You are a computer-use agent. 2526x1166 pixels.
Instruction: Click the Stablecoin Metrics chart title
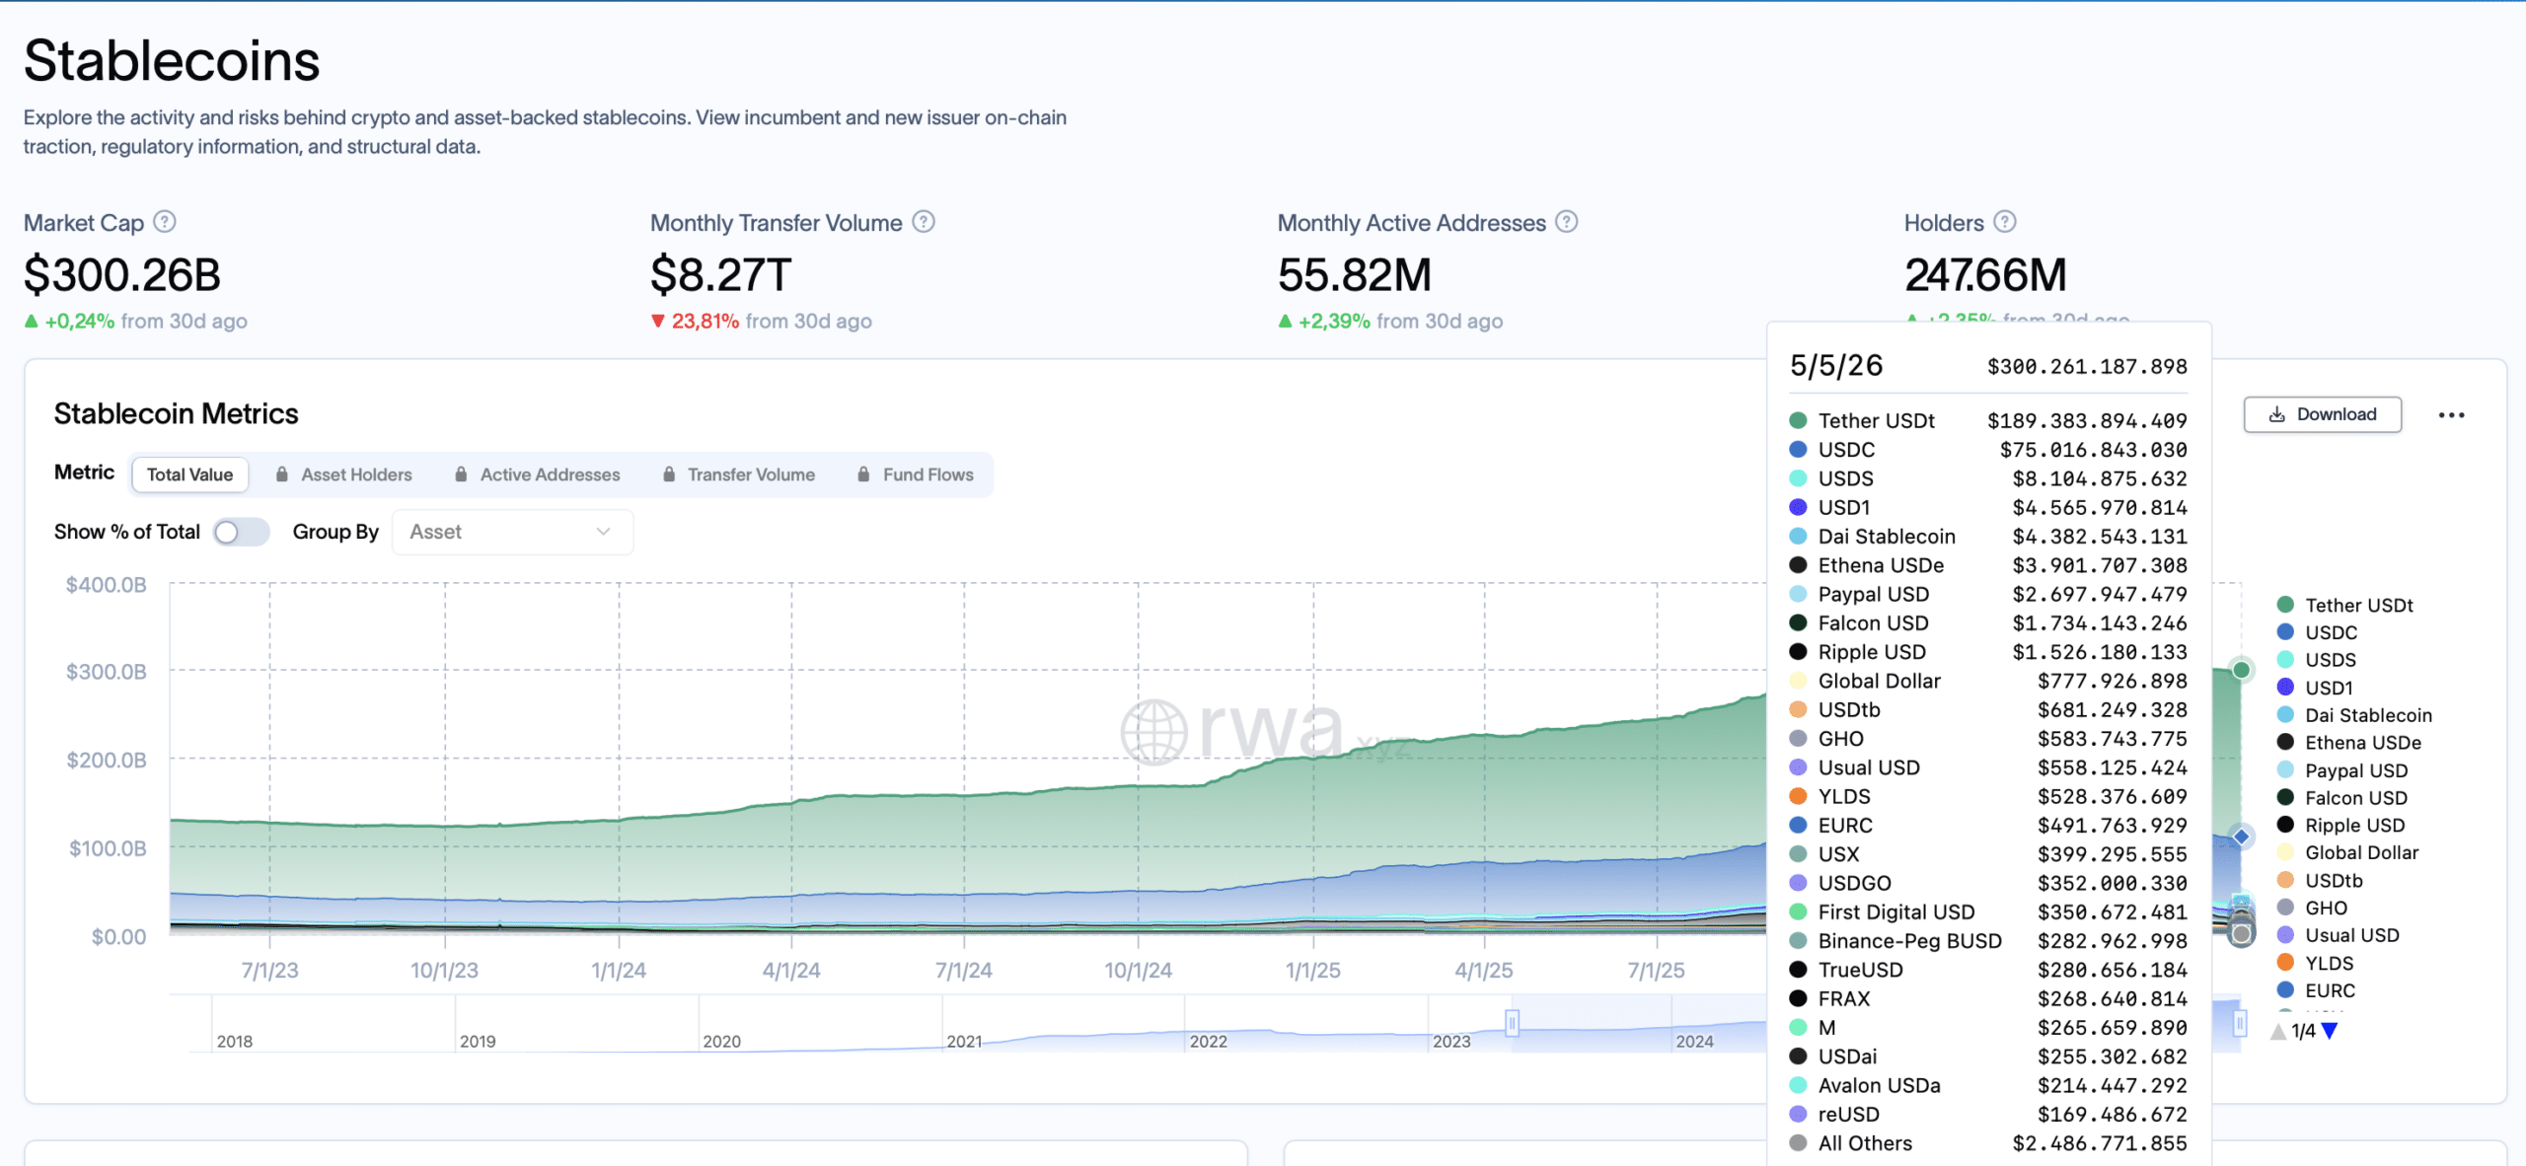(x=176, y=414)
